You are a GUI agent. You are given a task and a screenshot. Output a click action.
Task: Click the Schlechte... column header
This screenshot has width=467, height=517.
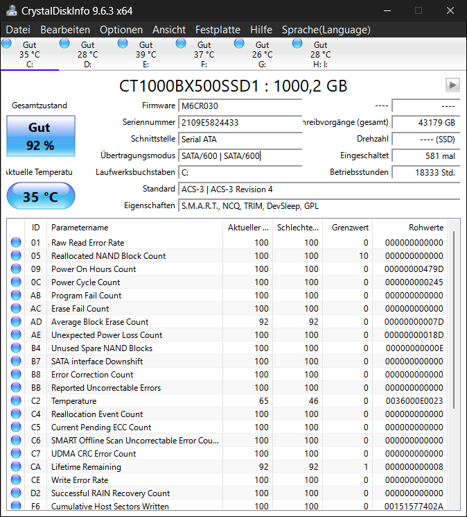point(297,228)
